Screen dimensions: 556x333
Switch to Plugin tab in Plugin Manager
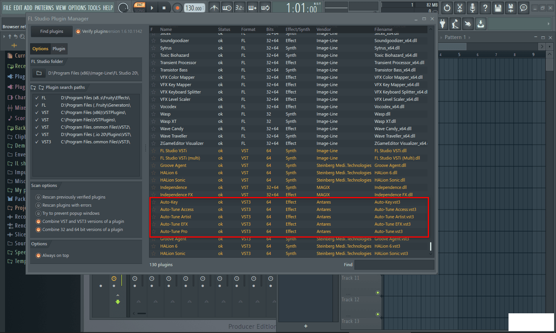click(x=59, y=49)
